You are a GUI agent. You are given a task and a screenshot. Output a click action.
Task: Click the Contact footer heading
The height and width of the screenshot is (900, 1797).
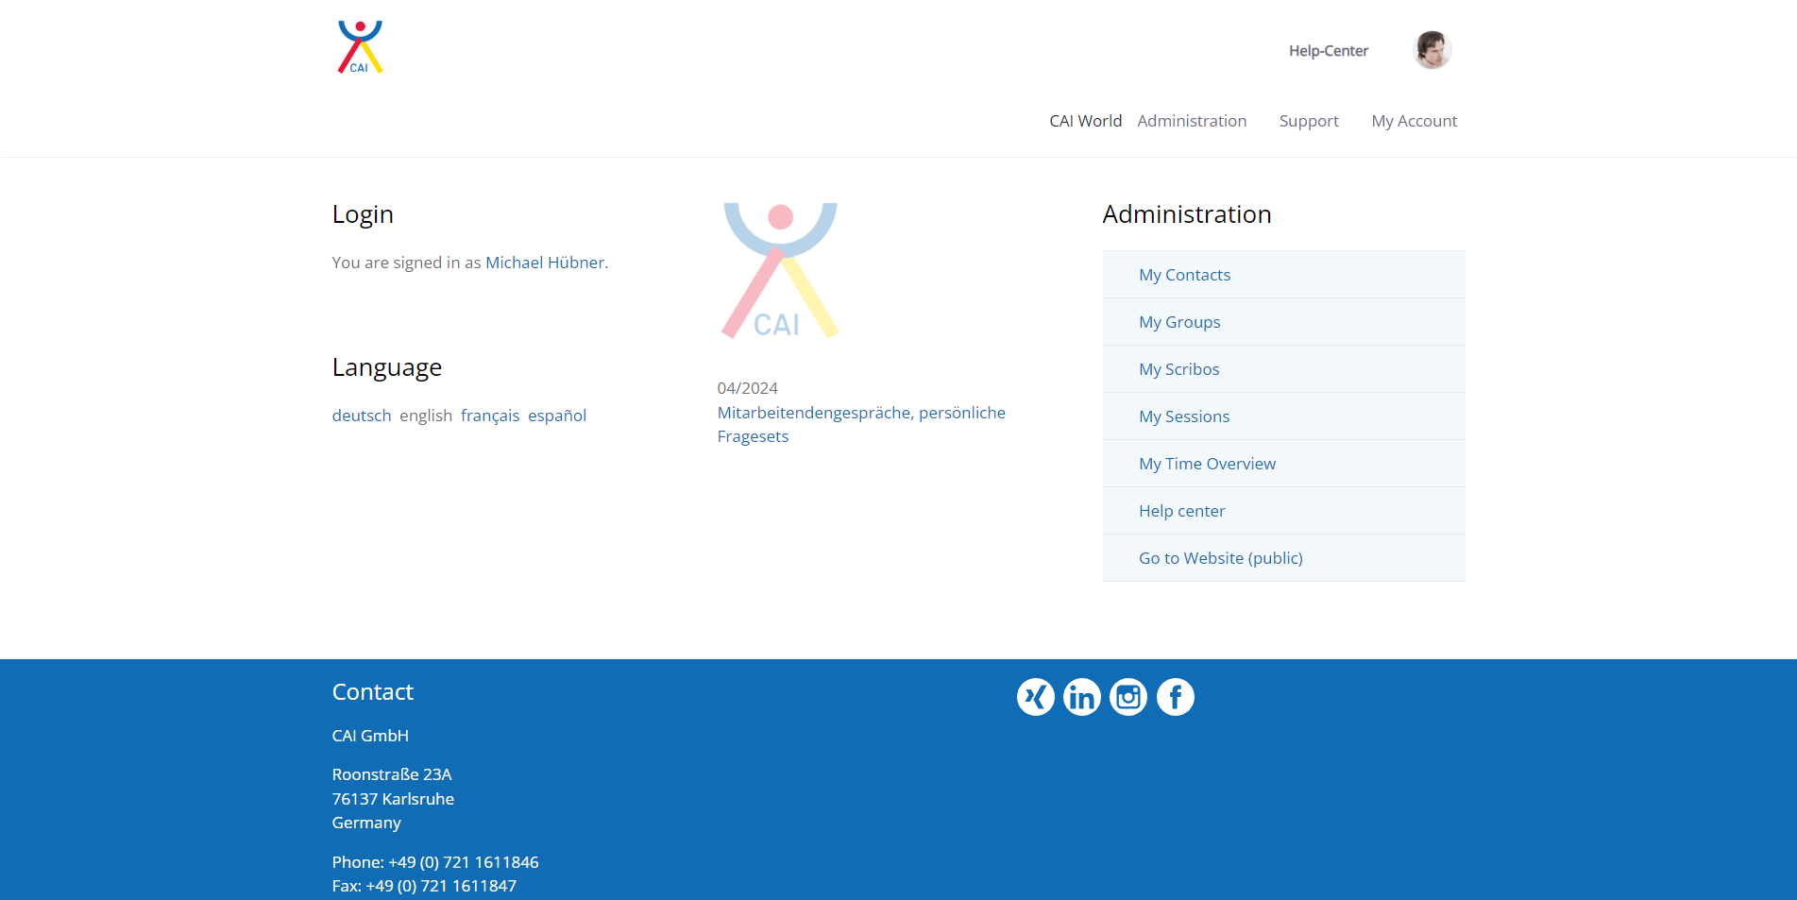[373, 692]
